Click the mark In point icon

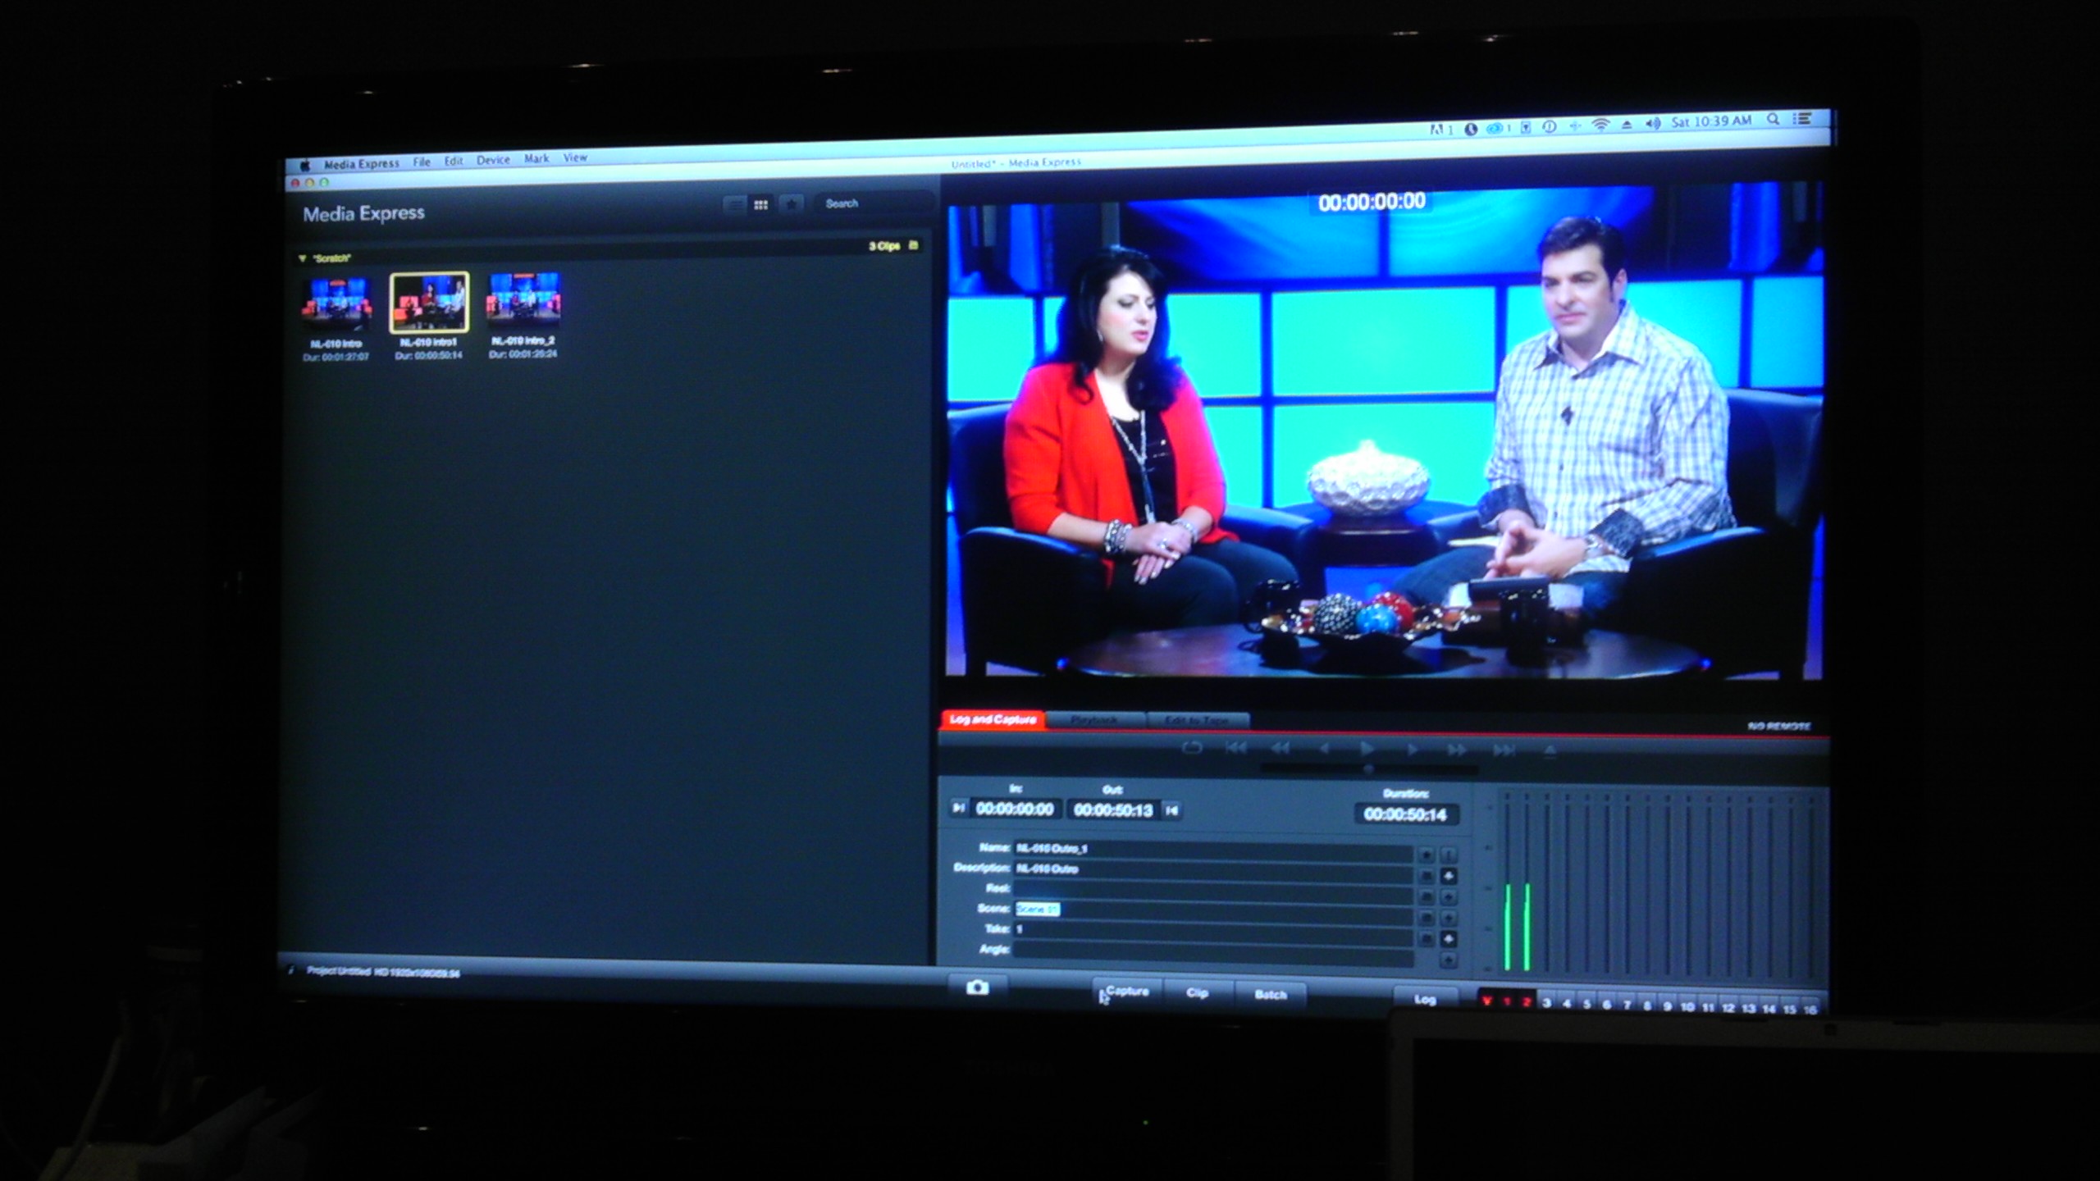[958, 808]
